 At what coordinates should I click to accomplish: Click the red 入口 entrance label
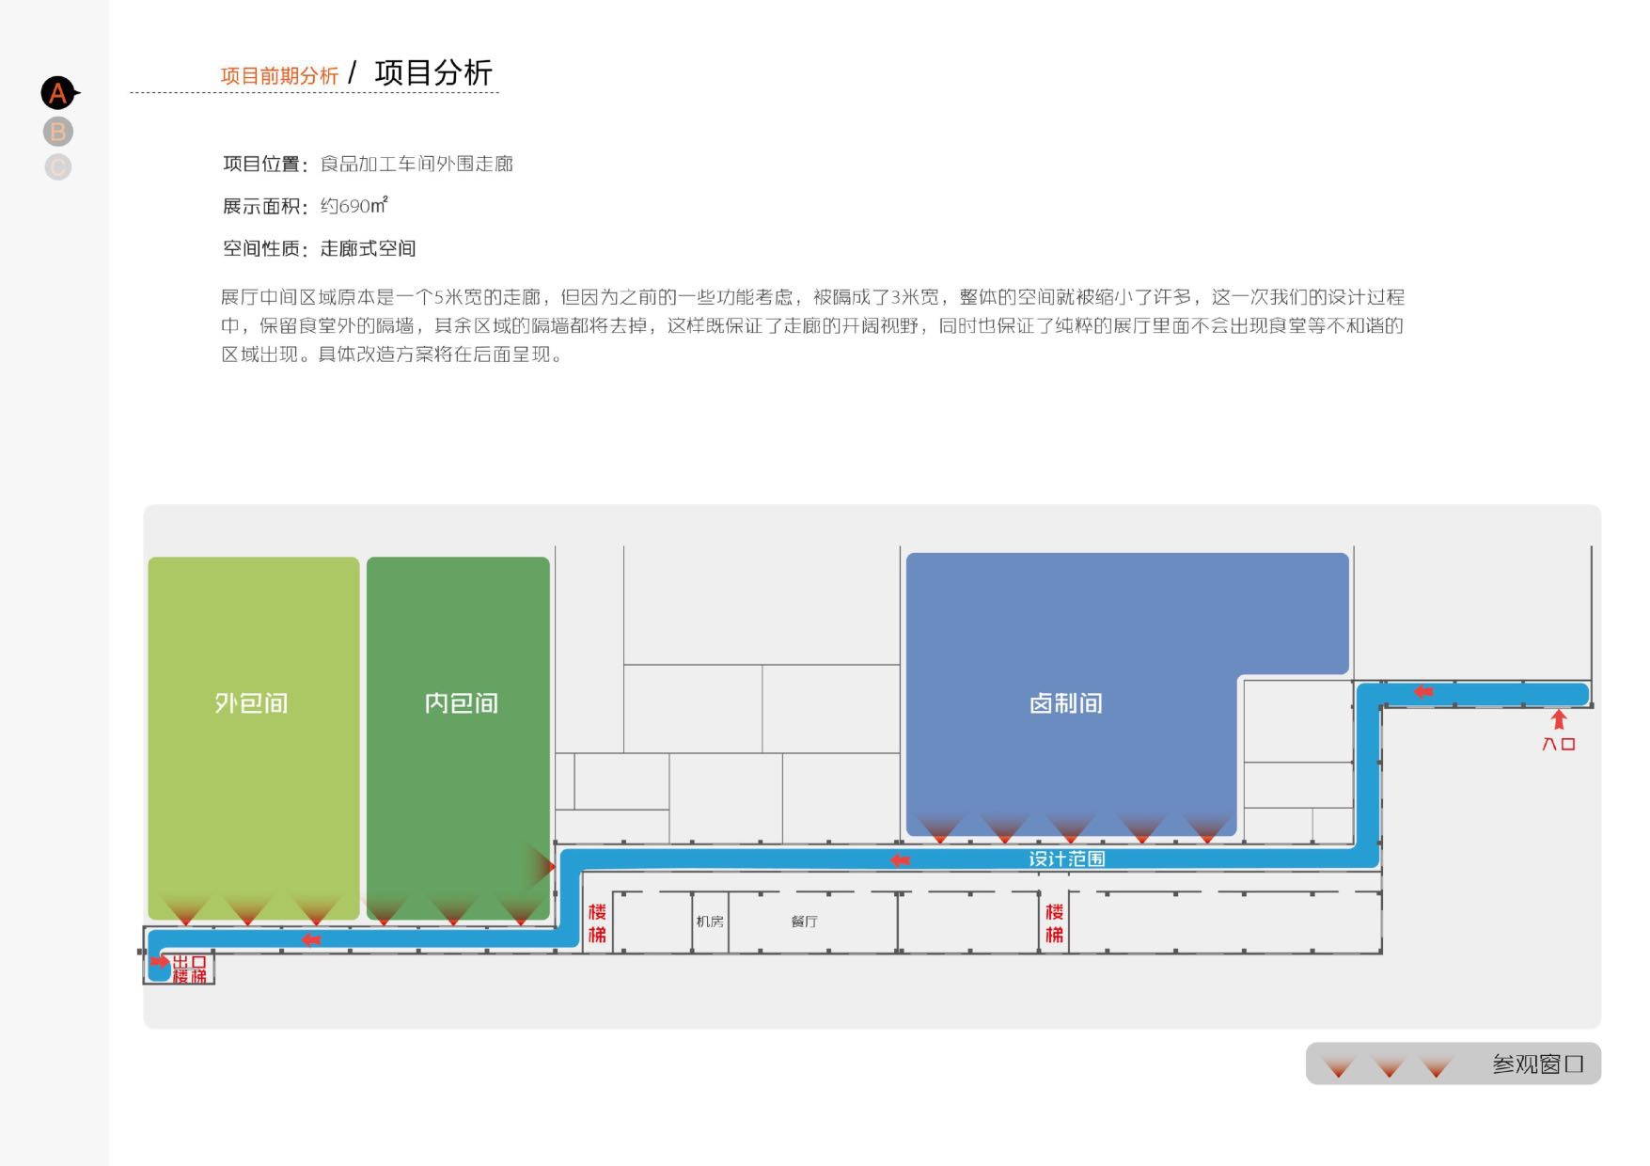(1559, 744)
